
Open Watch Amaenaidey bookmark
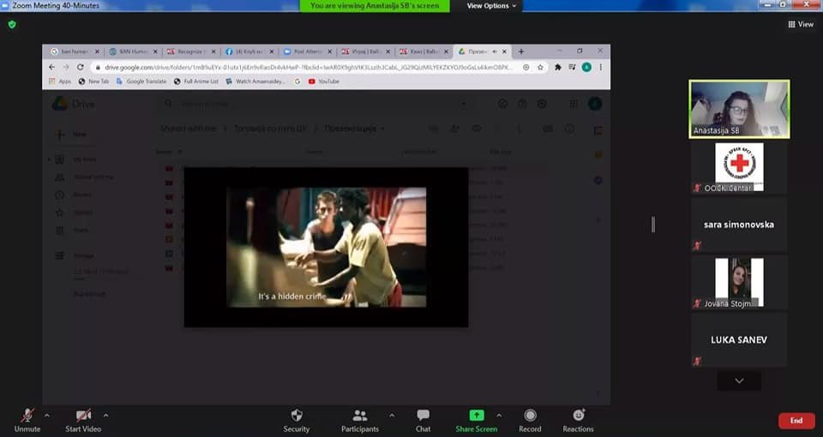pos(255,81)
